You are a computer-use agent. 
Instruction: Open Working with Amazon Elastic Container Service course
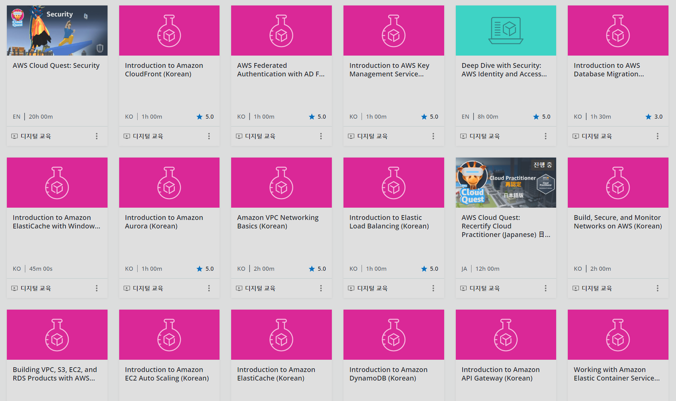(x=616, y=374)
